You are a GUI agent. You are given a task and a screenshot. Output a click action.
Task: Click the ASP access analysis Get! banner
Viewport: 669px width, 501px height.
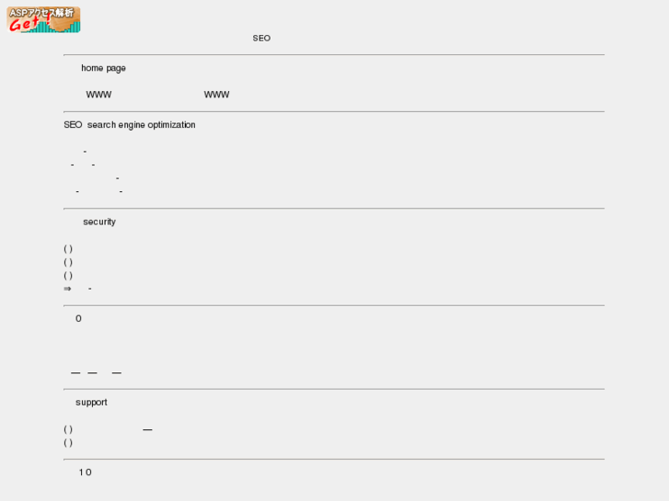point(44,19)
